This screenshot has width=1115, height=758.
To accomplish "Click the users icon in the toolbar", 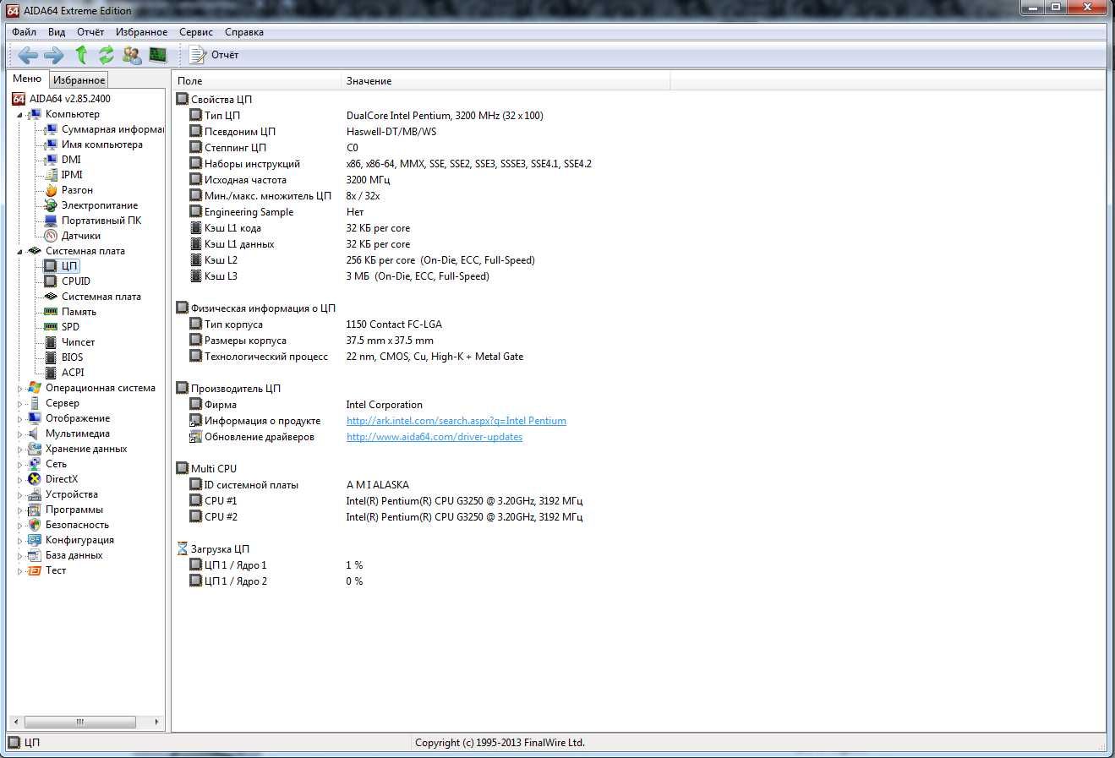I will 132,55.
